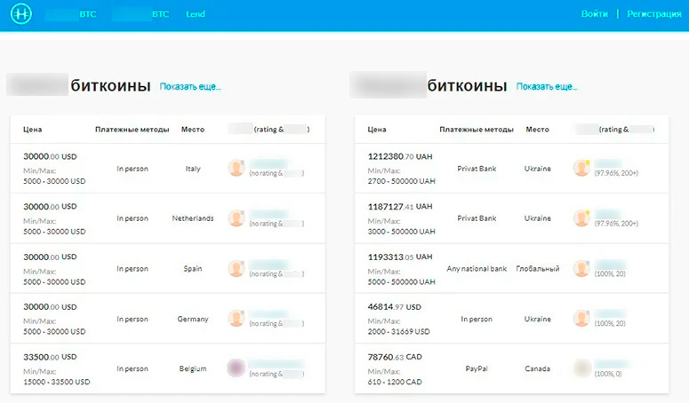Click the seller avatar in the Netherlands row
The width and height of the screenshot is (689, 403).
coord(236,217)
